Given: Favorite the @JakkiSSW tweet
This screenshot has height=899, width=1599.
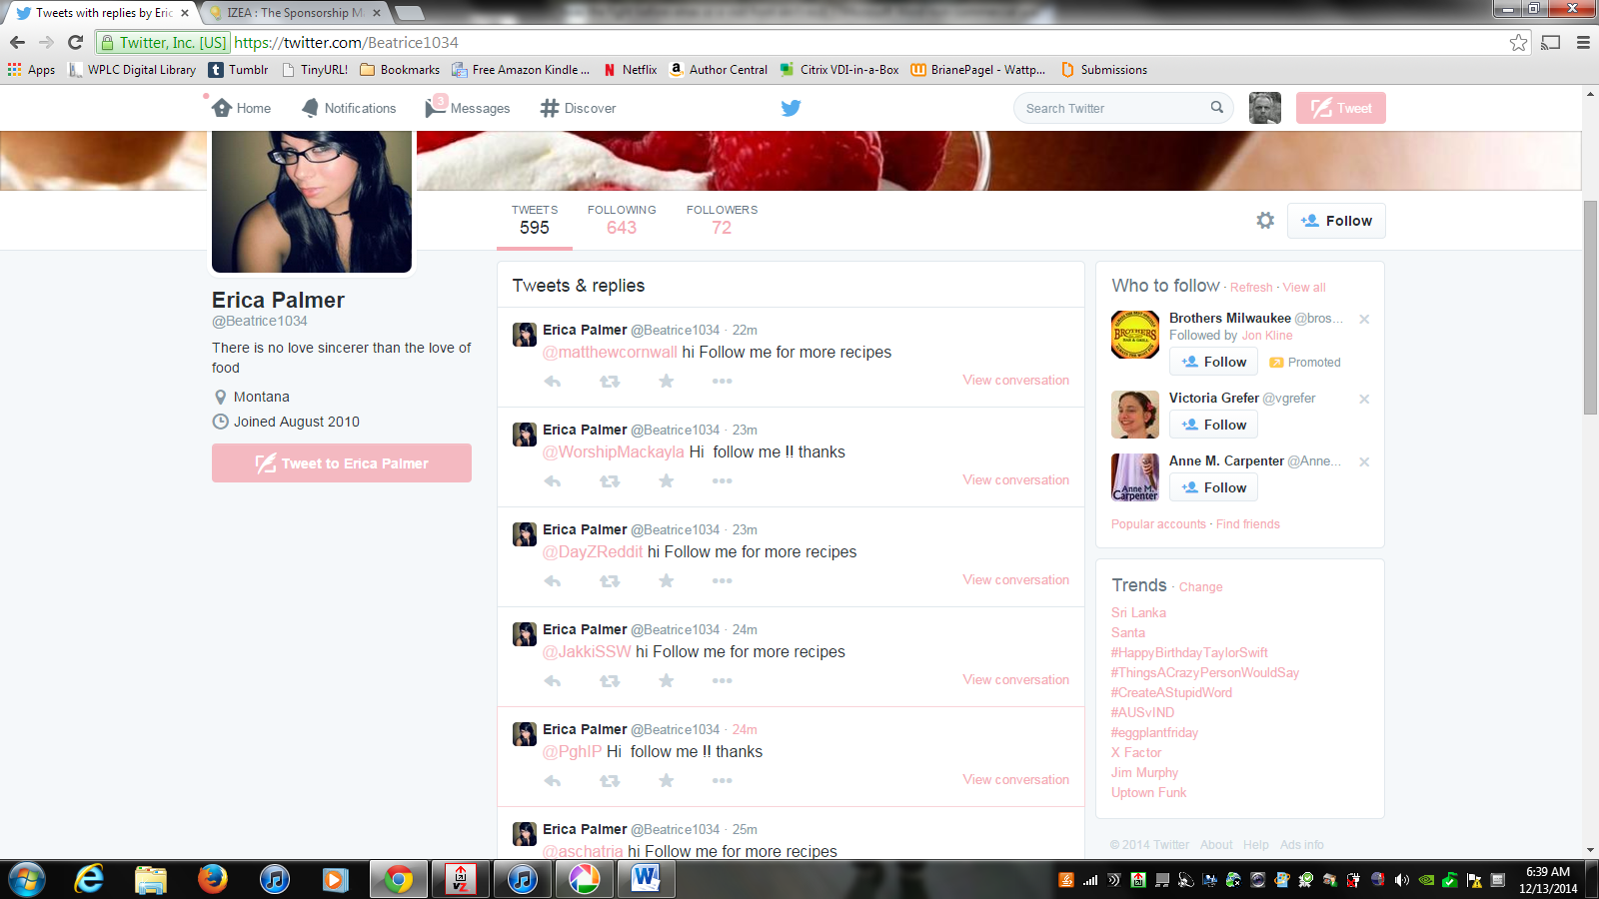Looking at the screenshot, I should pos(667,680).
